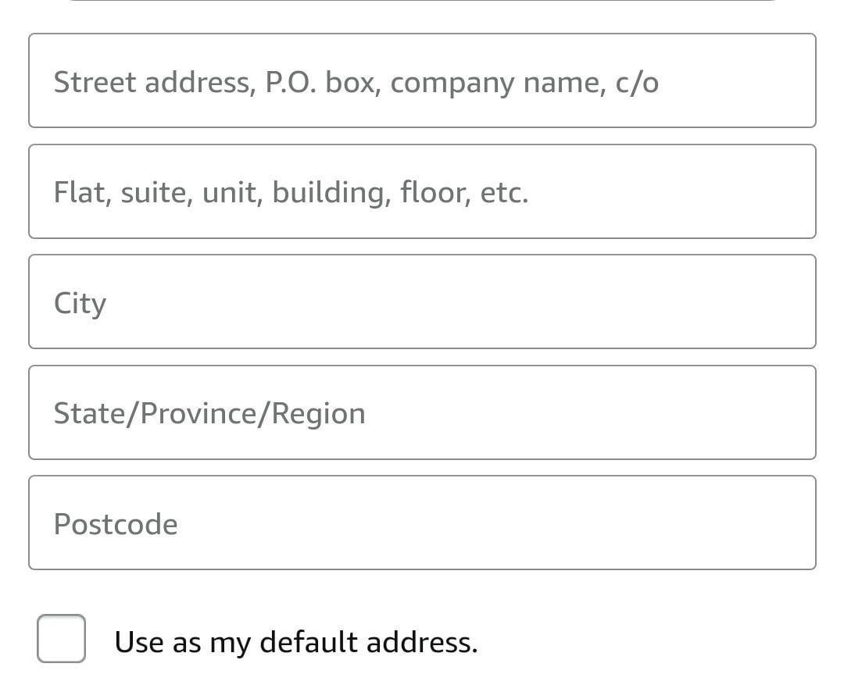
Task: Place the cursor in the P.O. box address field
Action: tap(422, 80)
